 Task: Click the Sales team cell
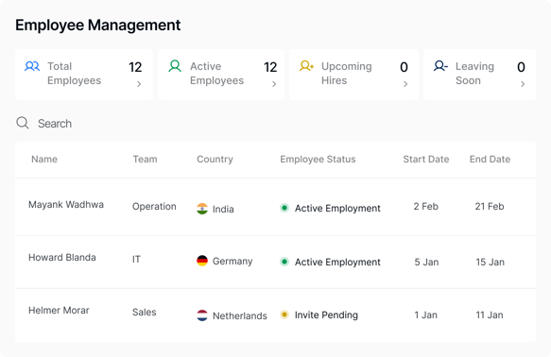(x=144, y=312)
